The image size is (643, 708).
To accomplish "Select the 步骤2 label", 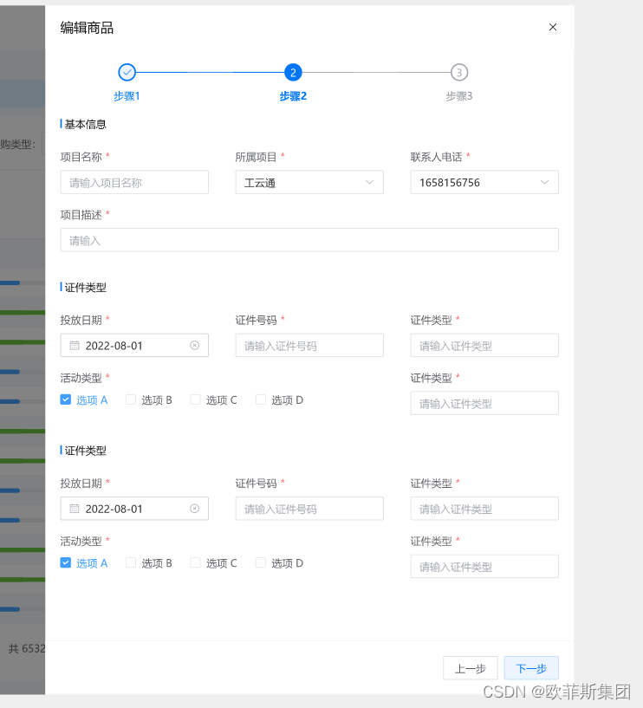I will [x=293, y=96].
